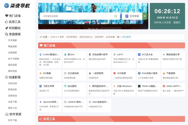Select 网盘搜索 in sidebar
The height and width of the screenshot is (125, 188).
pos(13,47)
